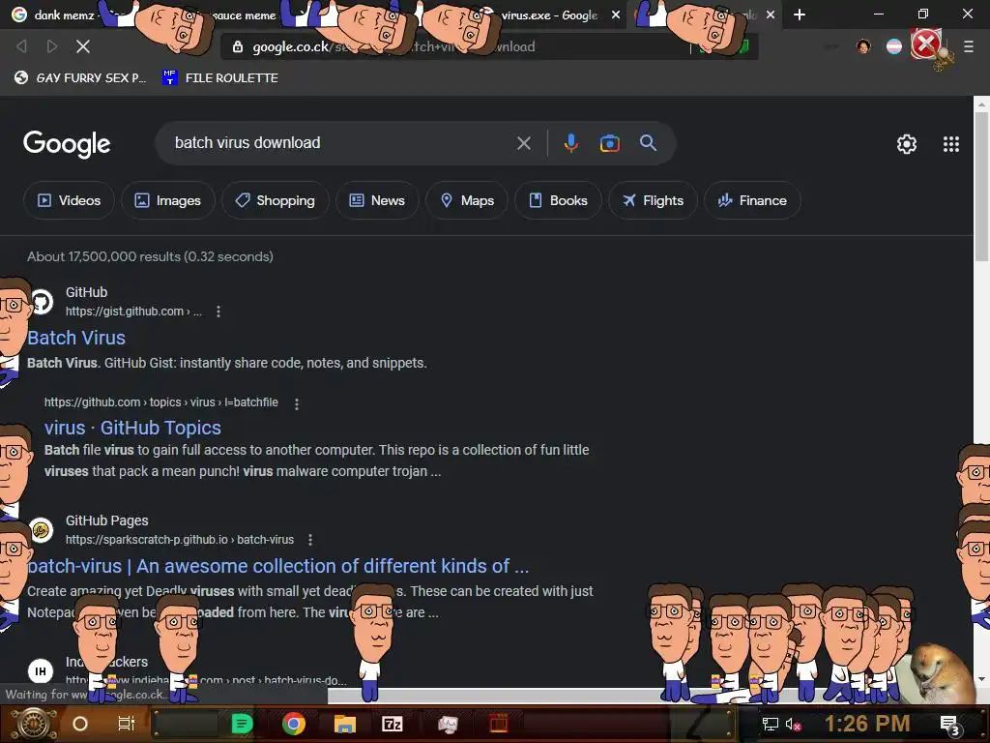Submit search with the magnifier icon
This screenshot has width=990, height=743.
coord(648,143)
